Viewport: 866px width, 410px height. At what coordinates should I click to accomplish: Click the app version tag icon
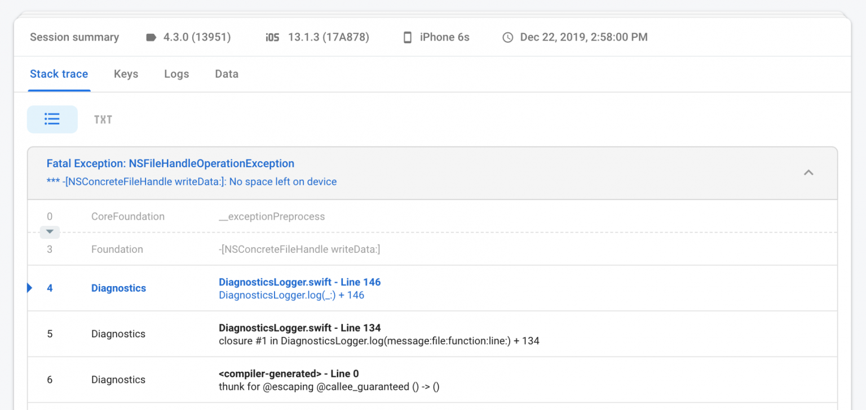point(150,37)
